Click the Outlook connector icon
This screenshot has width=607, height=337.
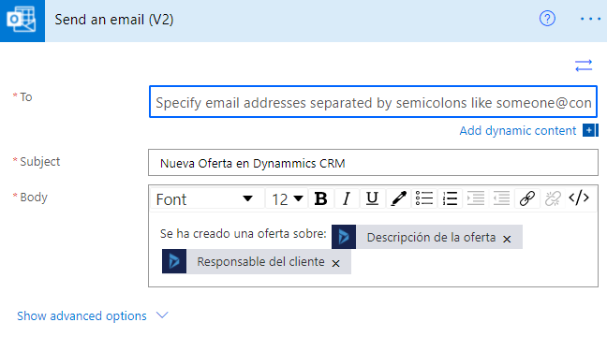(x=22, y=21)
